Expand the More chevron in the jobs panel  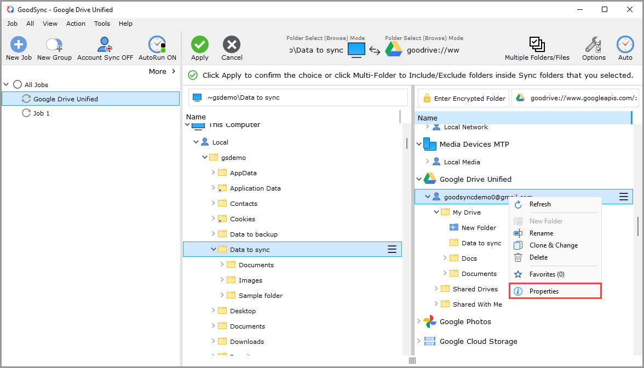(174, 71)
